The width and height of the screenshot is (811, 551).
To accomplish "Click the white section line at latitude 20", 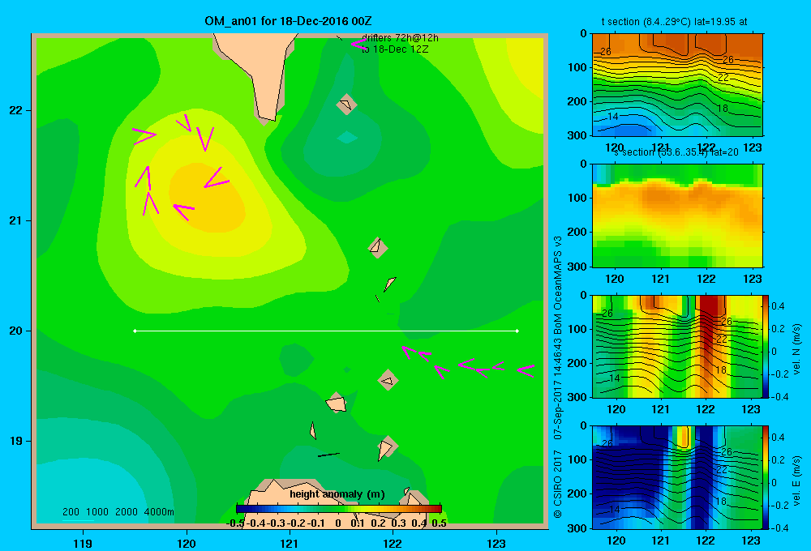I will point(326,331).
